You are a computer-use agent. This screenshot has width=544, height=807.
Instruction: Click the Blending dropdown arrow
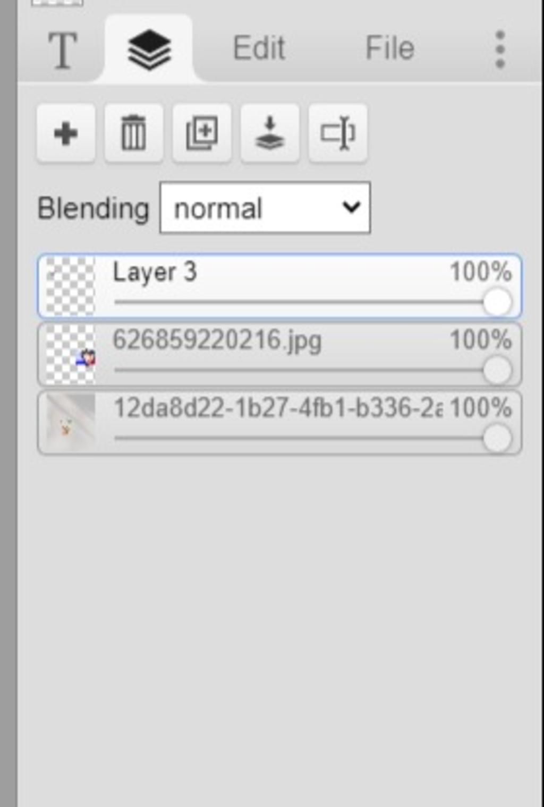point(351,207)
